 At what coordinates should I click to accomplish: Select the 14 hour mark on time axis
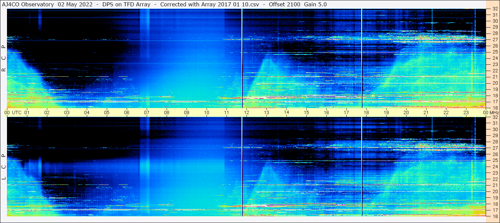(286, 112)
